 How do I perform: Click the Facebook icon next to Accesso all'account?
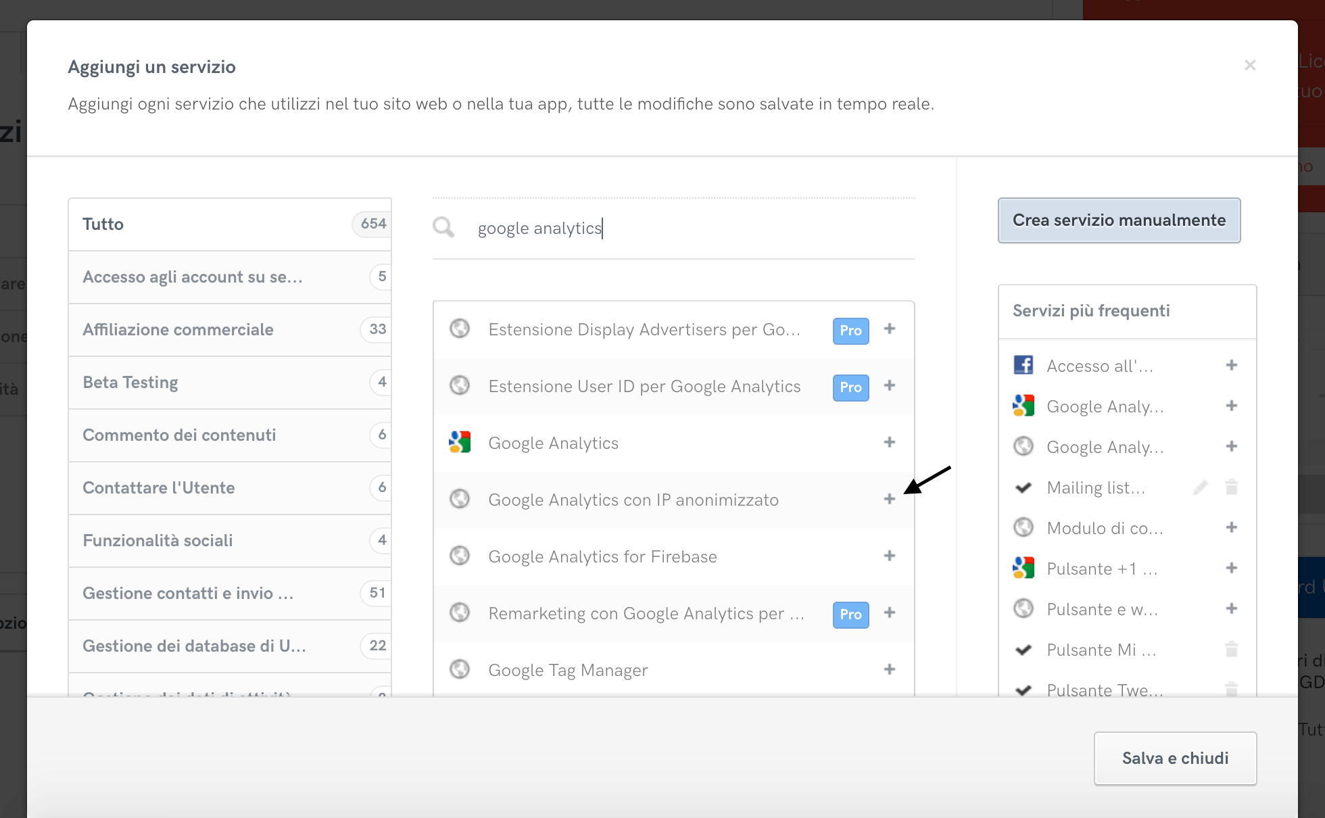(1023, 365)
